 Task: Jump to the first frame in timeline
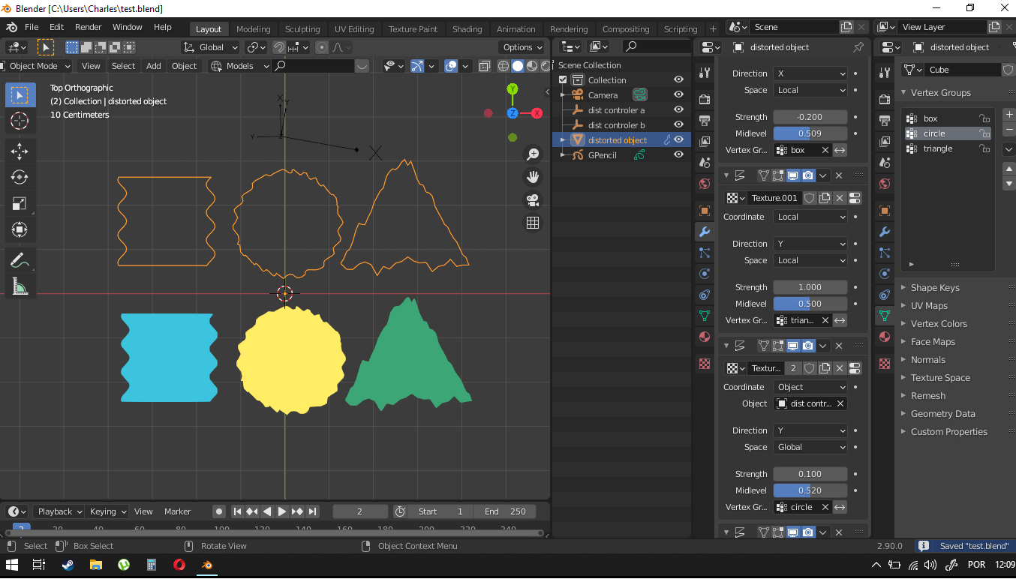coord(237,511)
